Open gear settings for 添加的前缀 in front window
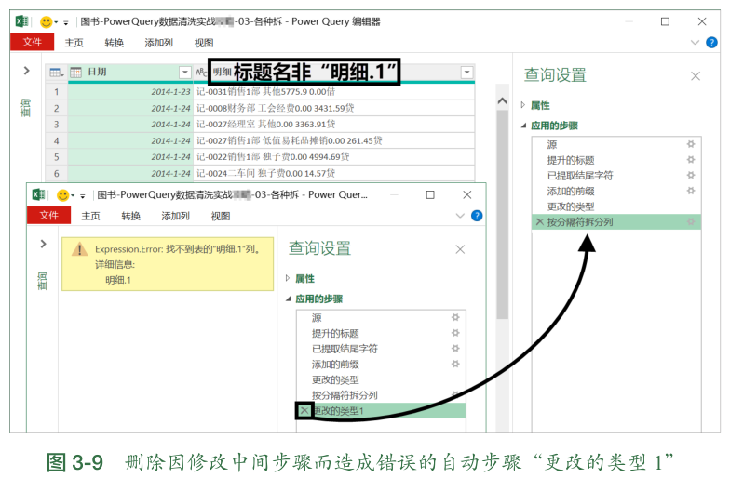Image resolution: width=730 pixels, height=478 pixels. point(455,363)
